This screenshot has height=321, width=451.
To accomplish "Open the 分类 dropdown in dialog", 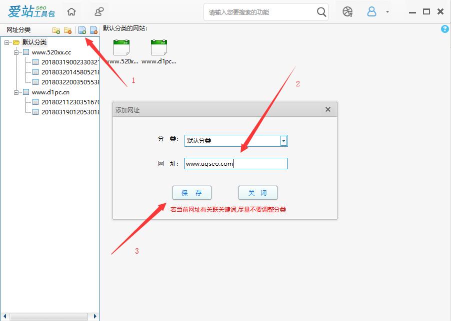I will (x=283, y=141).
